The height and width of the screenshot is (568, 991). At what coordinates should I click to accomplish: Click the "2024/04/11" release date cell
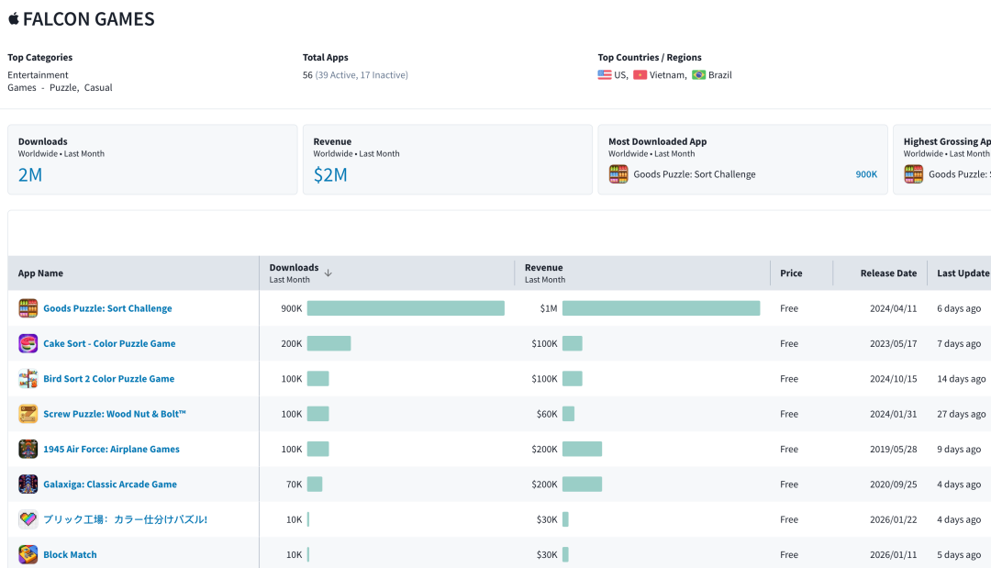click(x=893, y=308)
